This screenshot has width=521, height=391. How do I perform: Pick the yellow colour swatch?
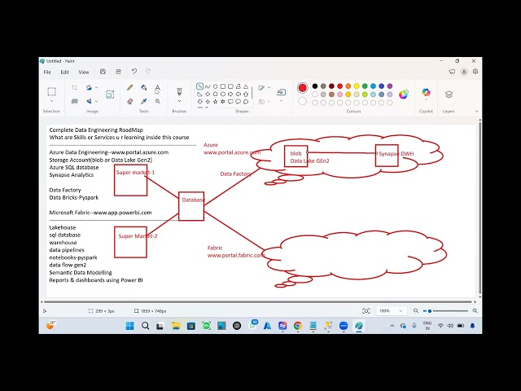coord(357,86)
